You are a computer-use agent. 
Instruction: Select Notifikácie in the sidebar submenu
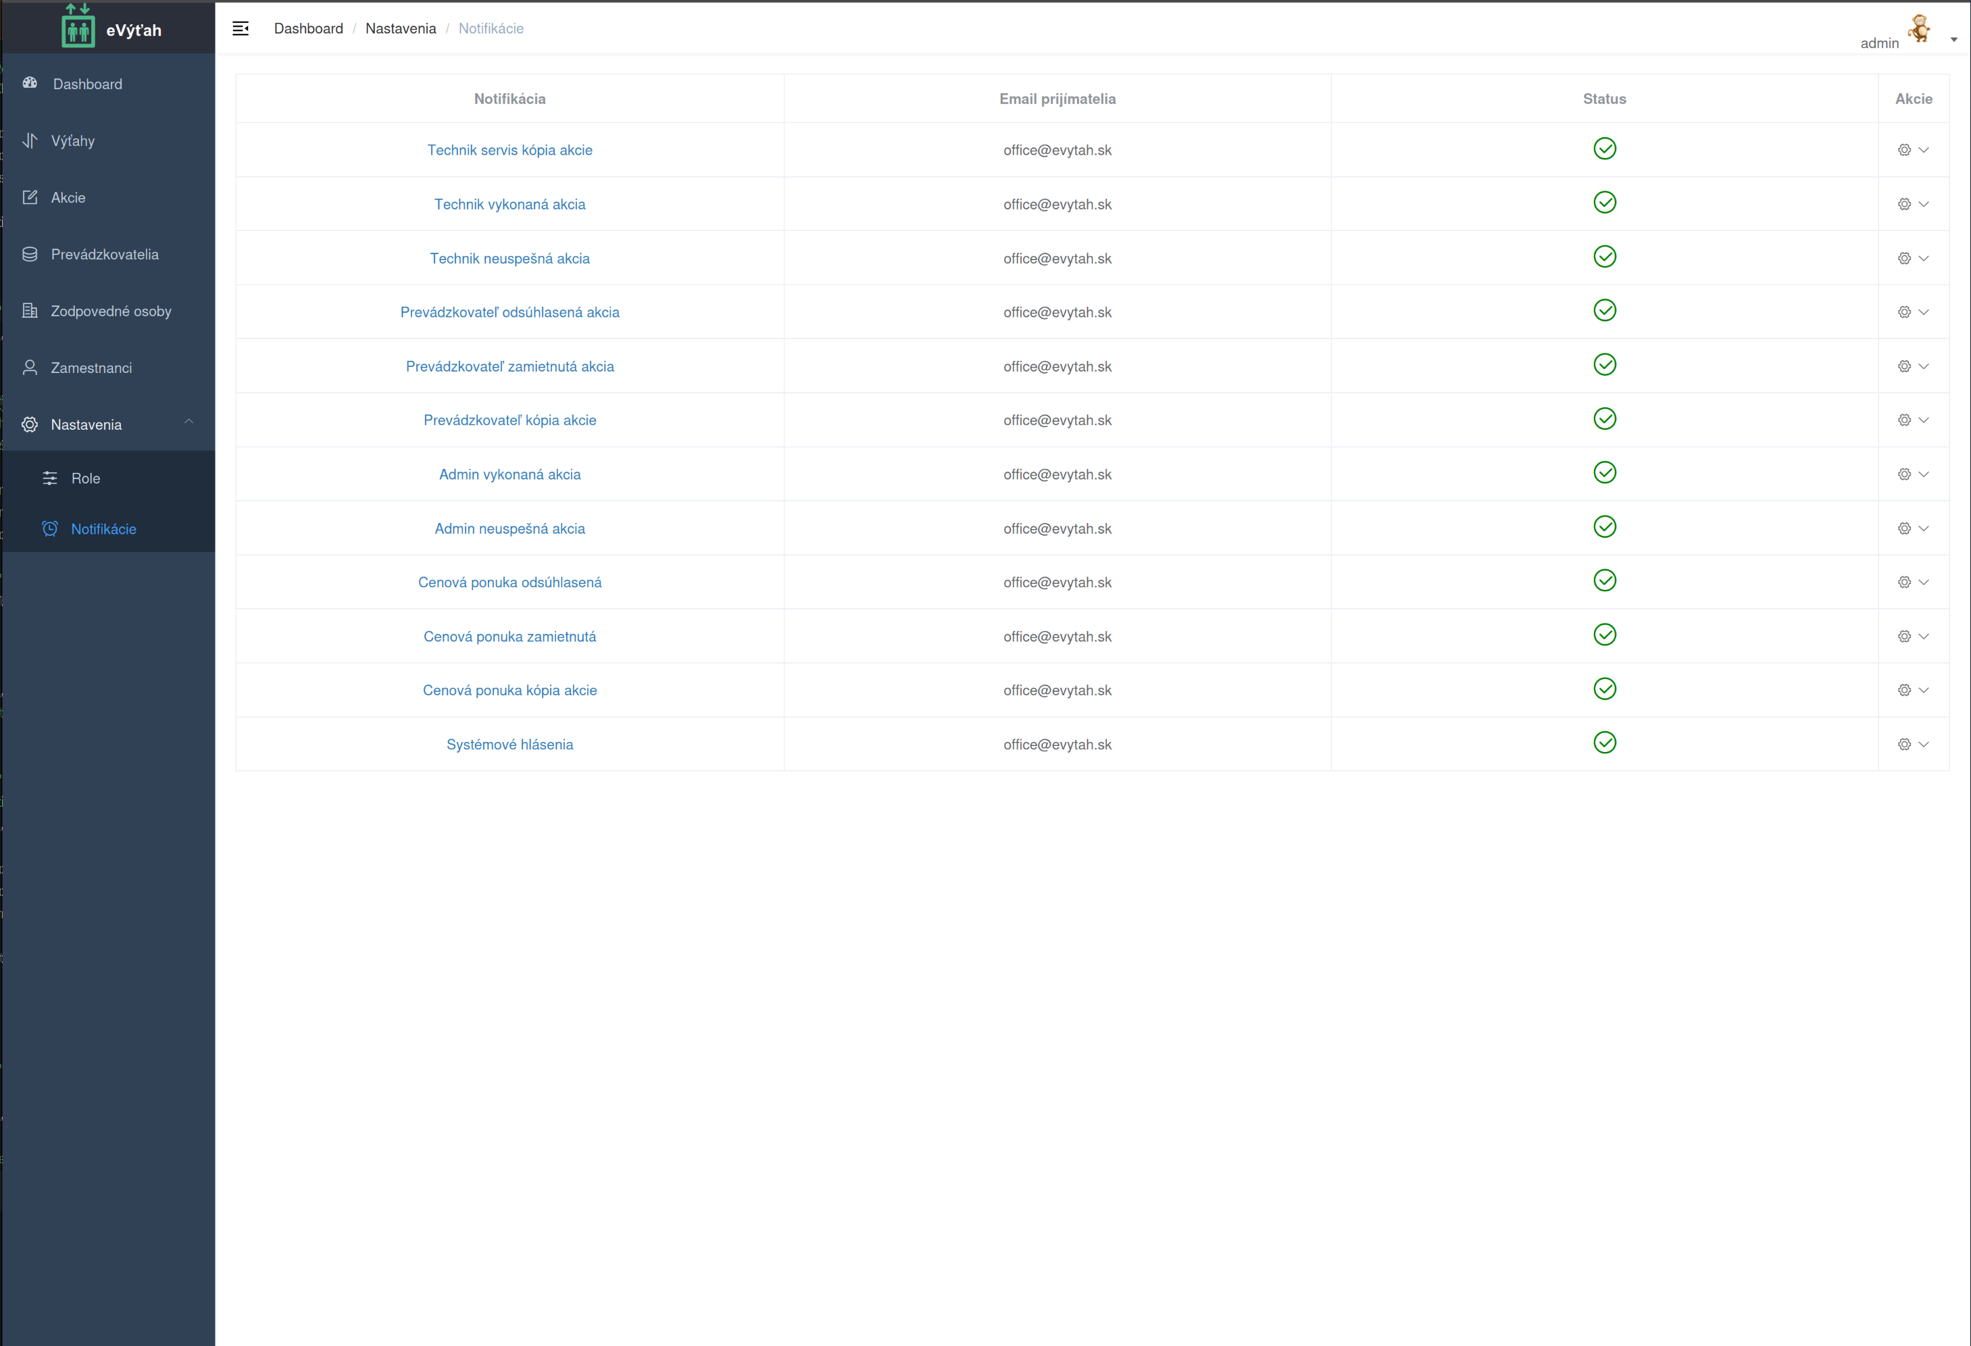pos(103,529)
